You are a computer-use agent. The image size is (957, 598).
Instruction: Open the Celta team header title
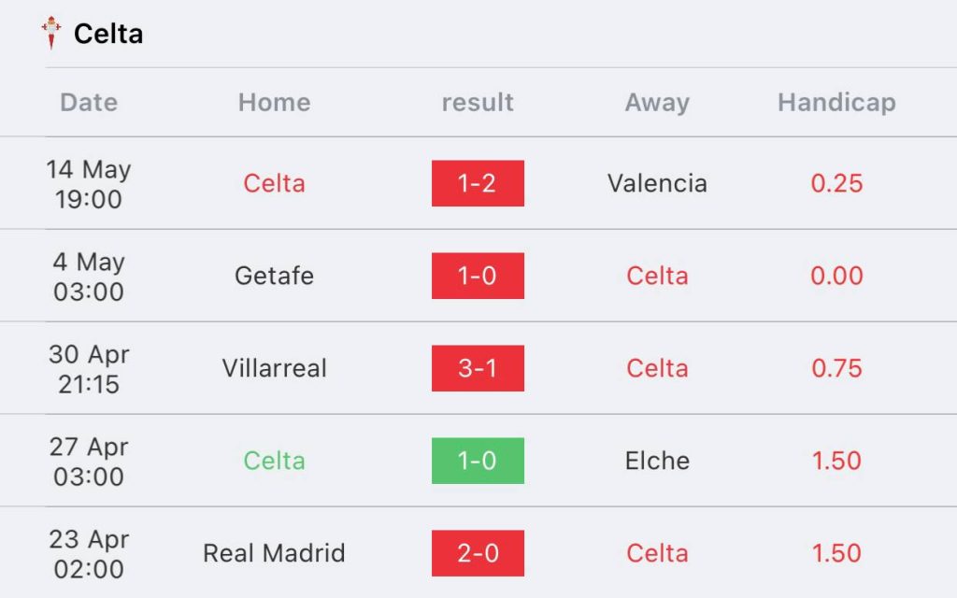[108, 34]
